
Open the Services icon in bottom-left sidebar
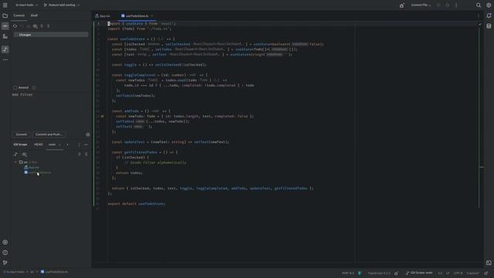click(x=5, y=242)
